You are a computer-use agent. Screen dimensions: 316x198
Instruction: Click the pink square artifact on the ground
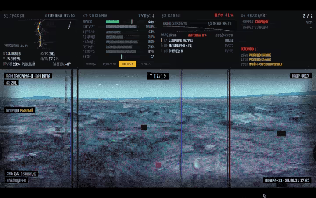point(158,165)
